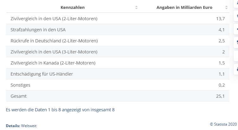Image resolution: width=238 pixels, height=130 pixels.
Task: Click the 13,7 value cell
Action: coord(220,19)
